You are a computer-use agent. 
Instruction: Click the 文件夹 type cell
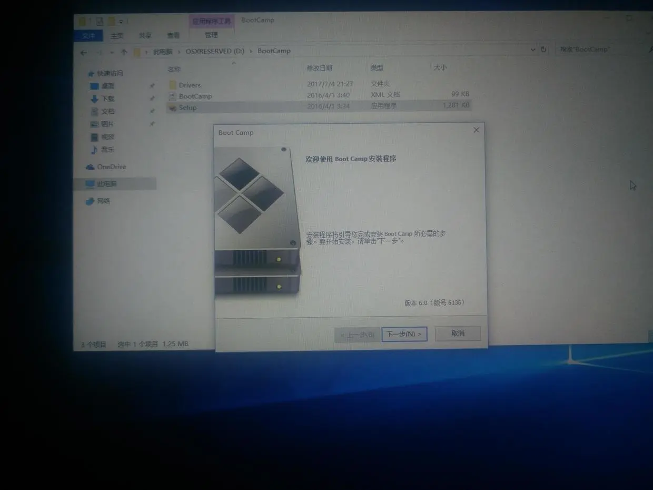[x=380, y=84]
